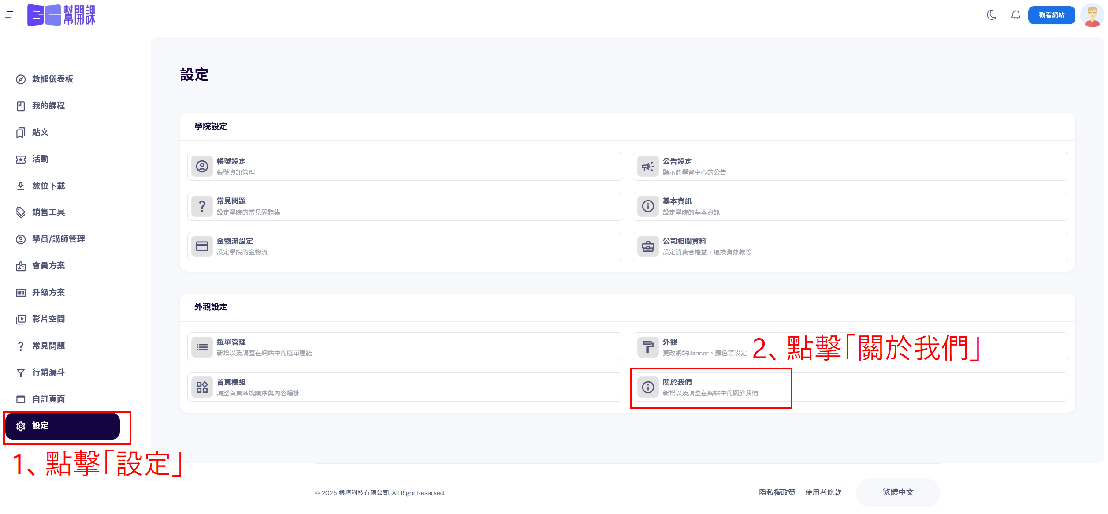Viewport: 1108px width, 514px height.
Task: Open 帳號設定 person icon card
Action: coord(202,166)
